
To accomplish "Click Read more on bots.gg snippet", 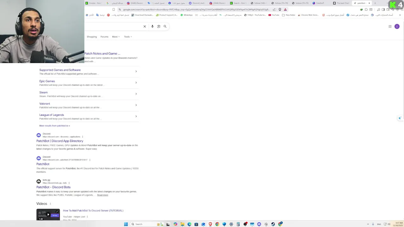I will tap(103, 195).
